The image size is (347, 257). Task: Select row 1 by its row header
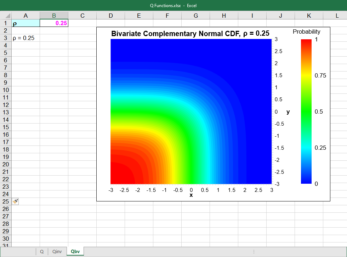[5, 23]
